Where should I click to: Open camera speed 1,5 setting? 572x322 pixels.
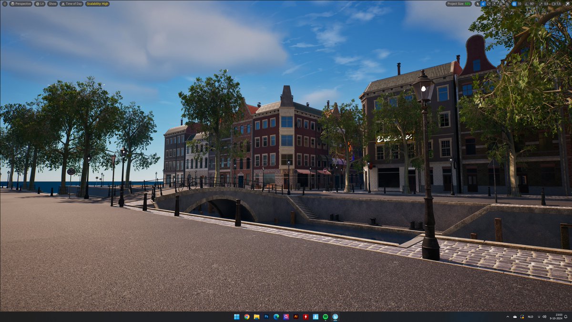[556, 4]
